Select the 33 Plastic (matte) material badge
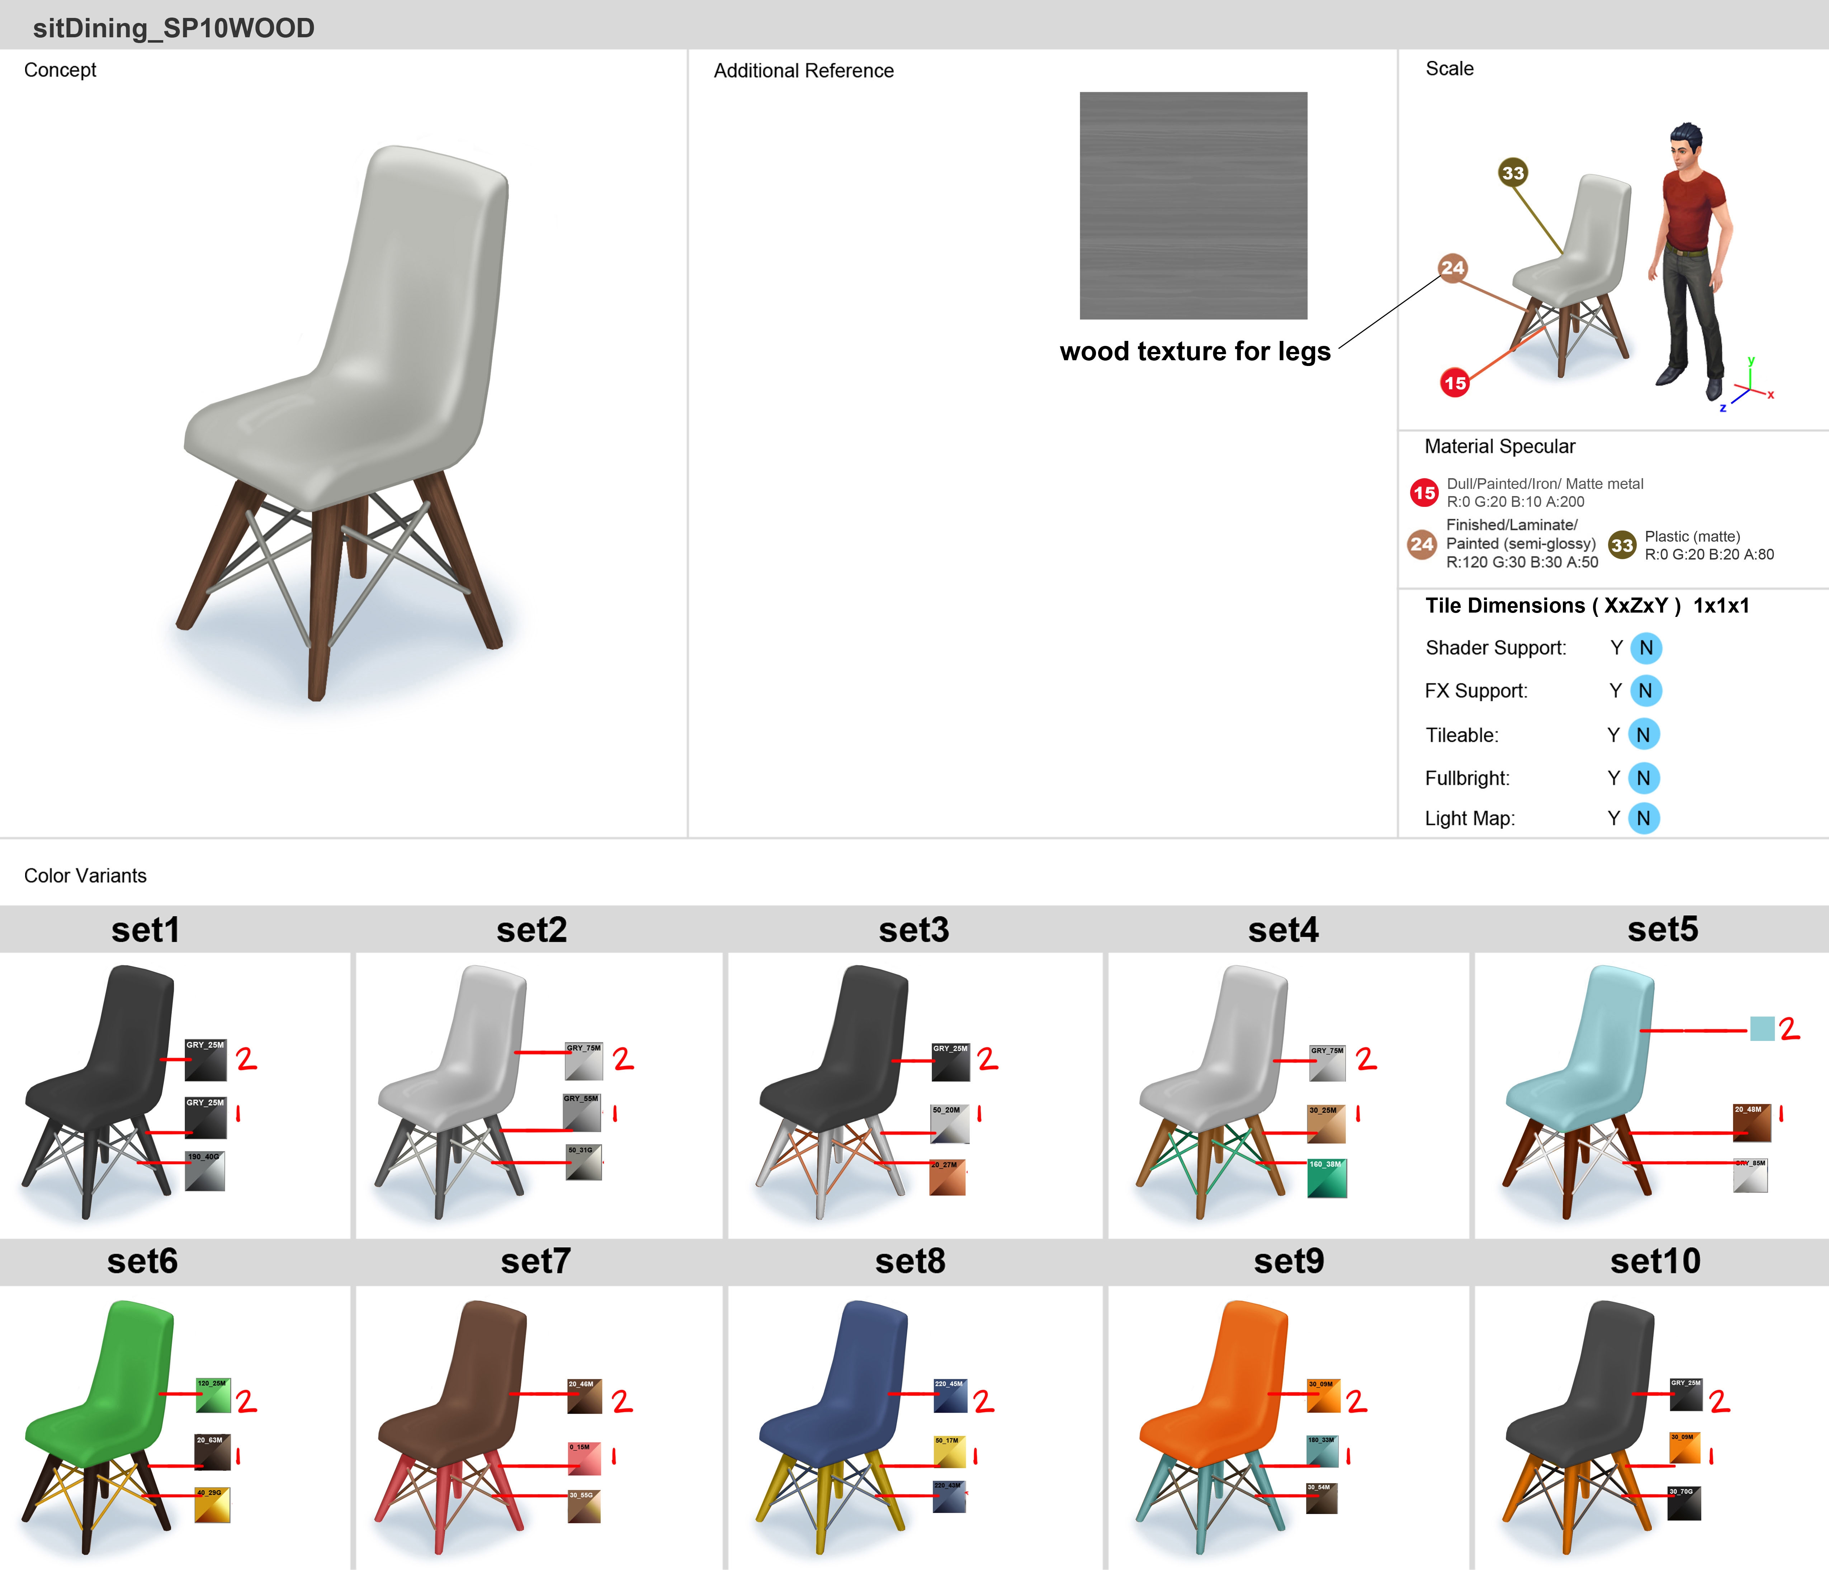 [x=1622, y=546]
